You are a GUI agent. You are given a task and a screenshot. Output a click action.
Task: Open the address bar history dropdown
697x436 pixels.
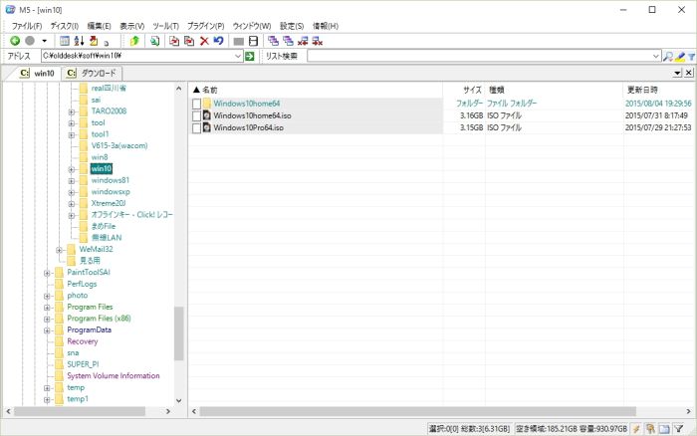(238, 57)
